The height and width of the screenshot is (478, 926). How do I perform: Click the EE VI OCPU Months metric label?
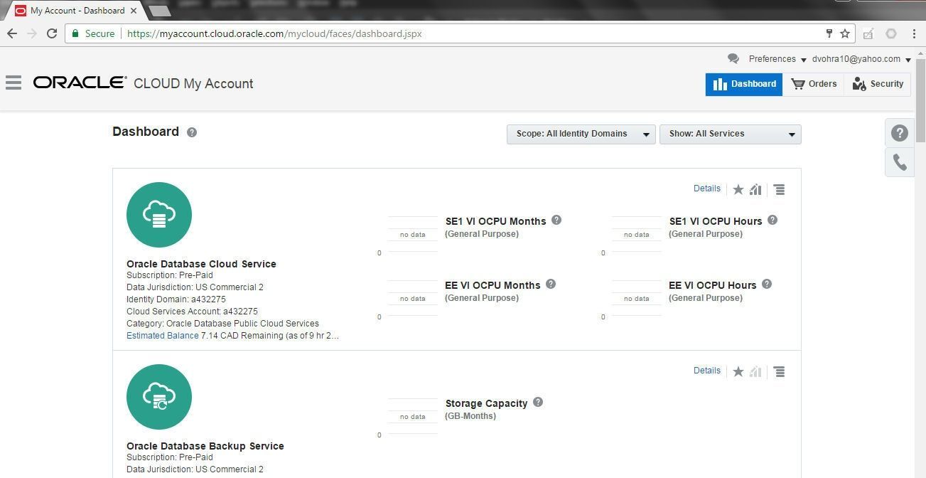point(492,285)
